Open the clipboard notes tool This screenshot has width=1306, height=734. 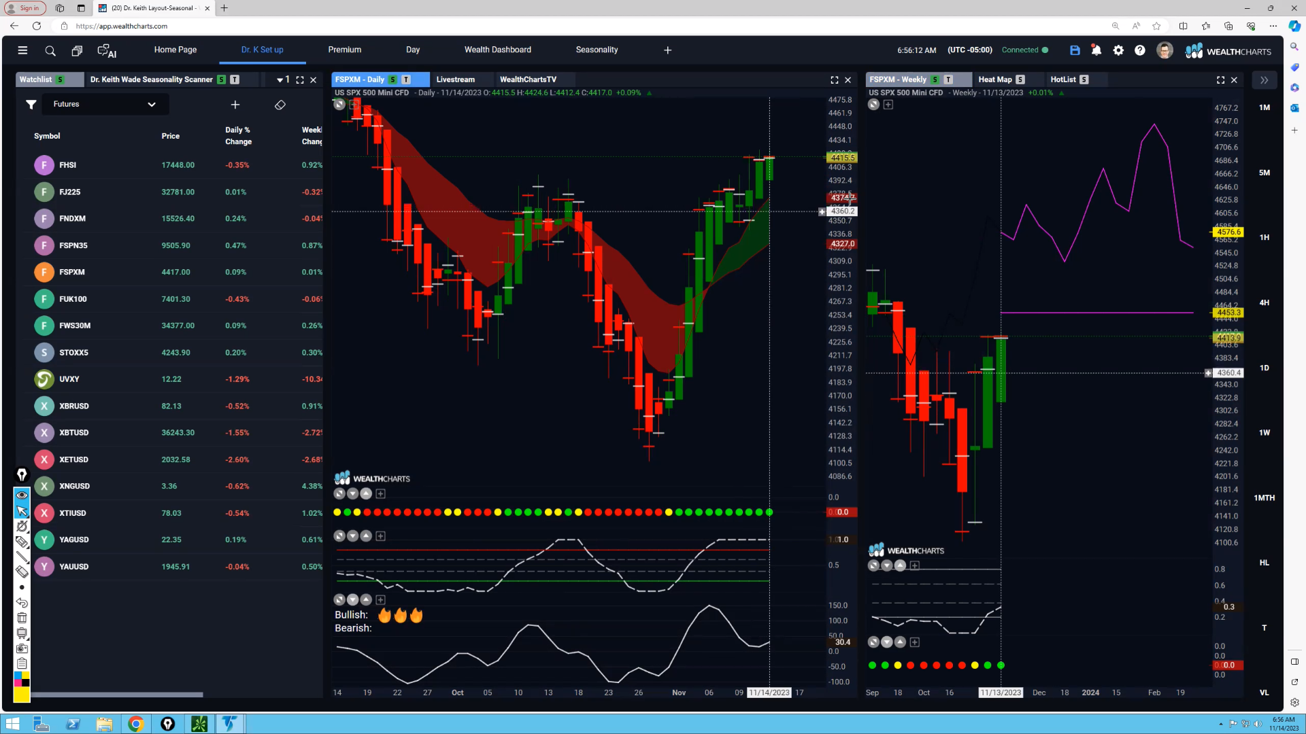[x=22, y=663]
